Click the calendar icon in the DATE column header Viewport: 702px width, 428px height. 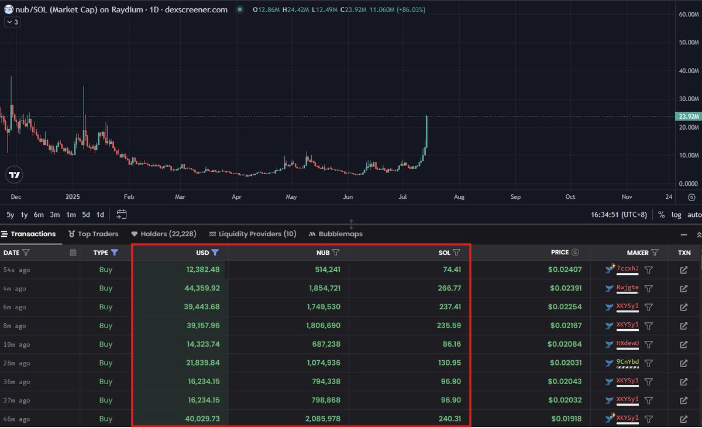click(x=73, y=251)
